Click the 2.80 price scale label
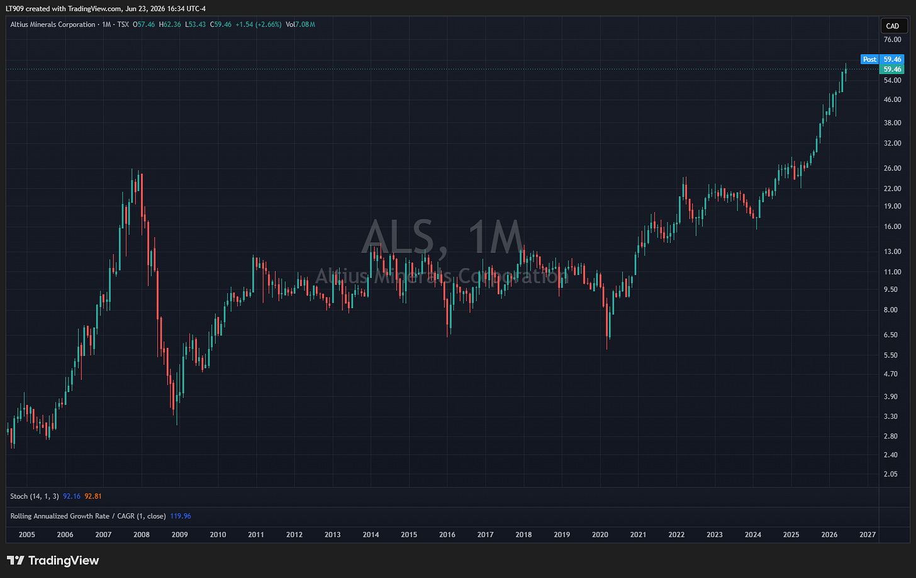This screenshot has height=578, width=916. pyautogui.click(x=890, y=436)
